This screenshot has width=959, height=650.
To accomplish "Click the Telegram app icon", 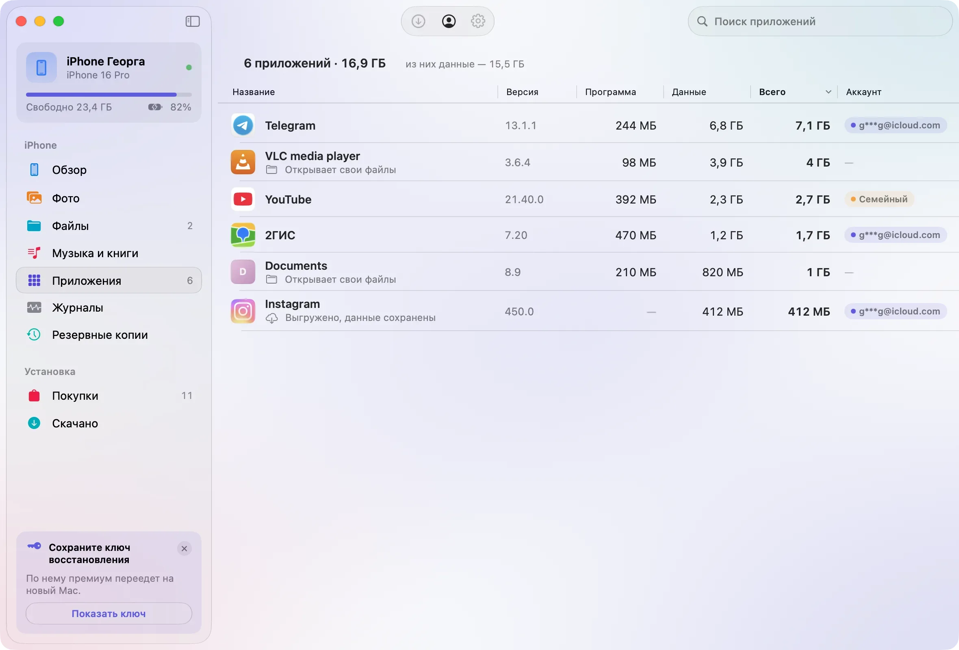I will [243, 126].
